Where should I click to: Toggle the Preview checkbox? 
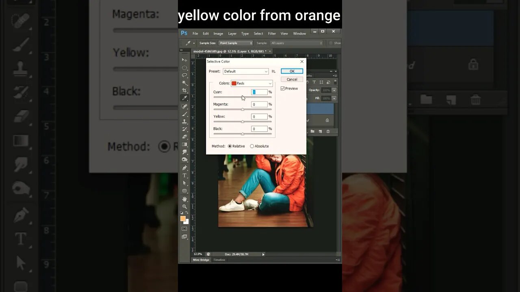click(x=283, y=88)
